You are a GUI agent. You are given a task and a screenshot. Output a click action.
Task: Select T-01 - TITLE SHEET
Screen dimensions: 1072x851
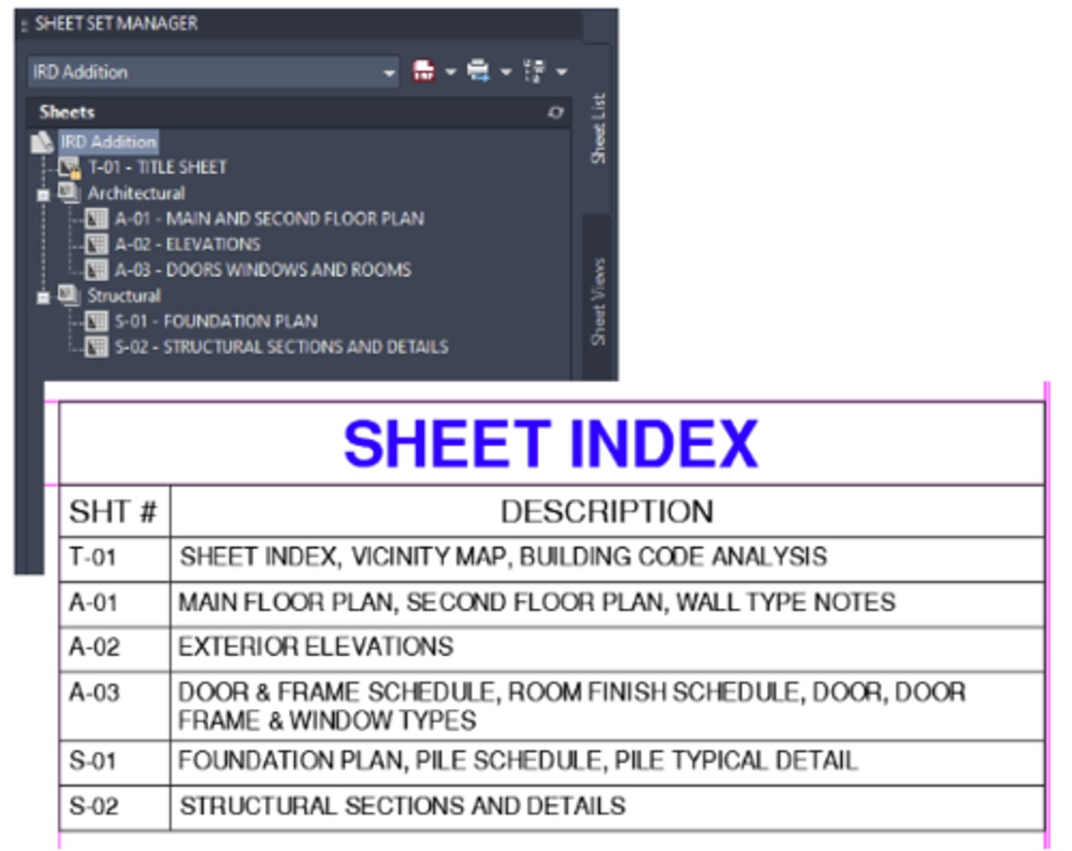158,168
